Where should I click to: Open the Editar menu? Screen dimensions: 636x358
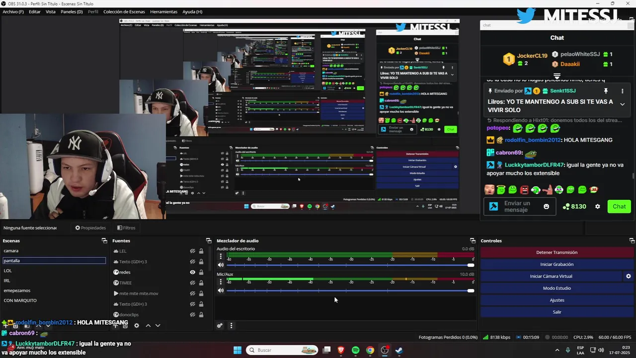[x=35, y=11]
